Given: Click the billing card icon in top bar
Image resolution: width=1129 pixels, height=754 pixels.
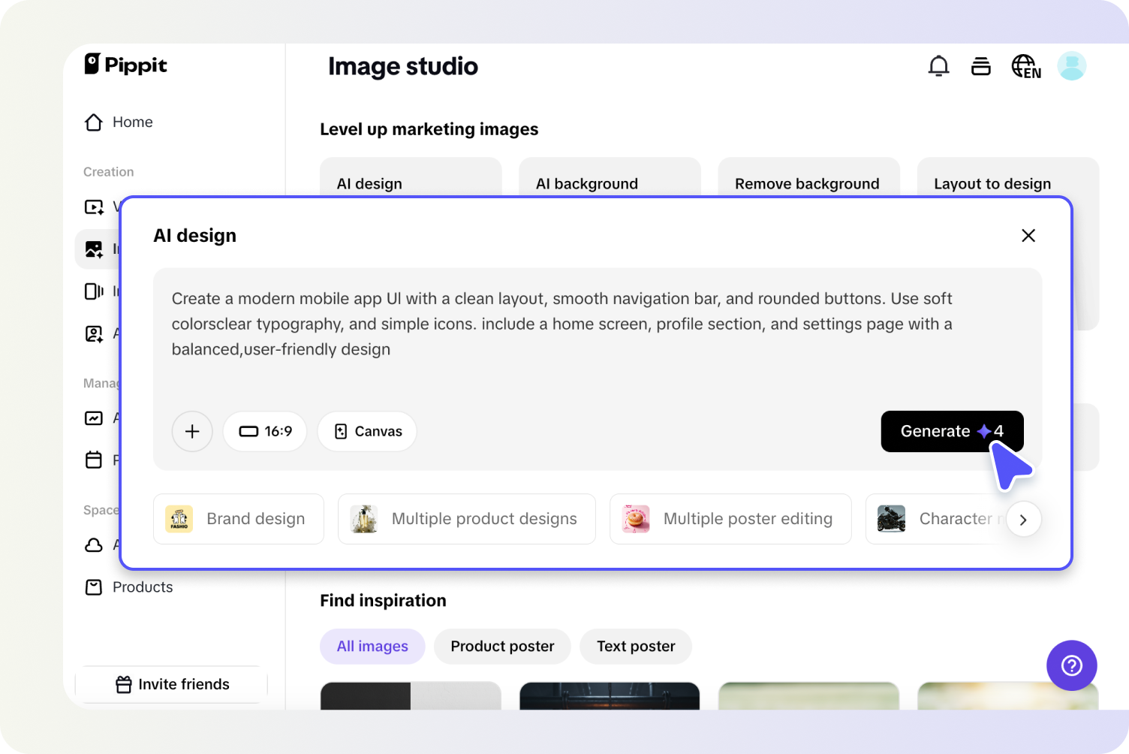Looking at the screenshot, I should click(981, 66).
